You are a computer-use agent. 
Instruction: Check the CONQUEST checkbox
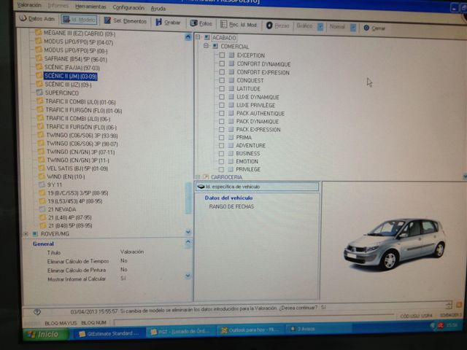222,80
